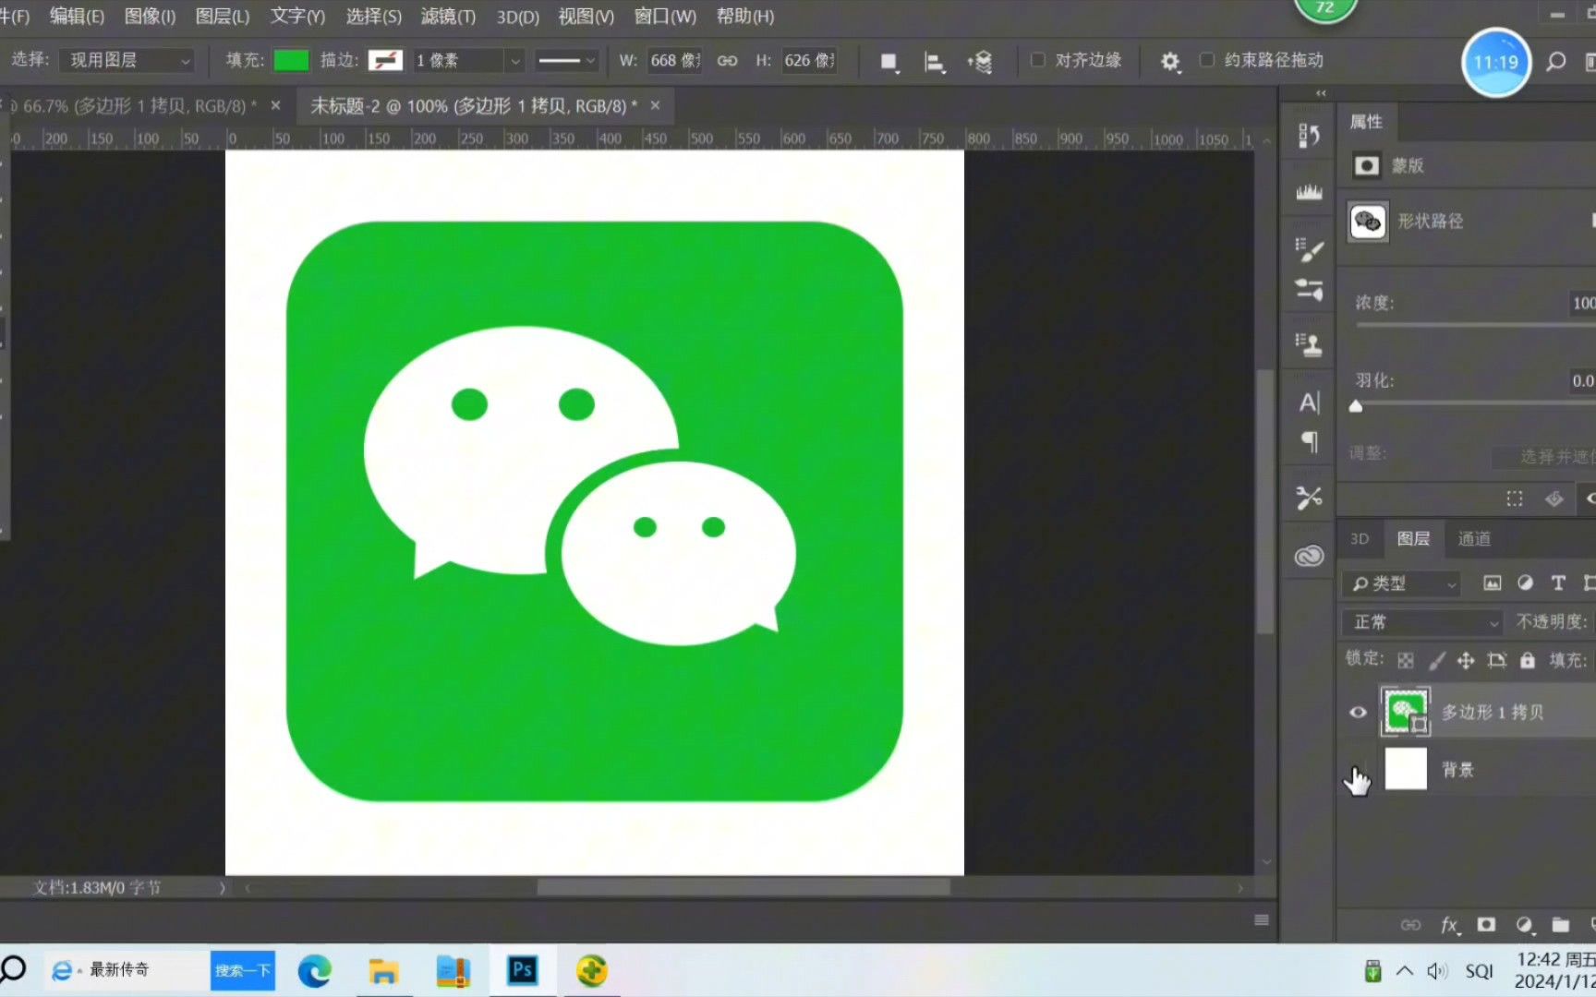Hide the 多边形 1 拷贝 layer eye
Viewport: 1596px width, 997px height.
tap(1358, 713)
